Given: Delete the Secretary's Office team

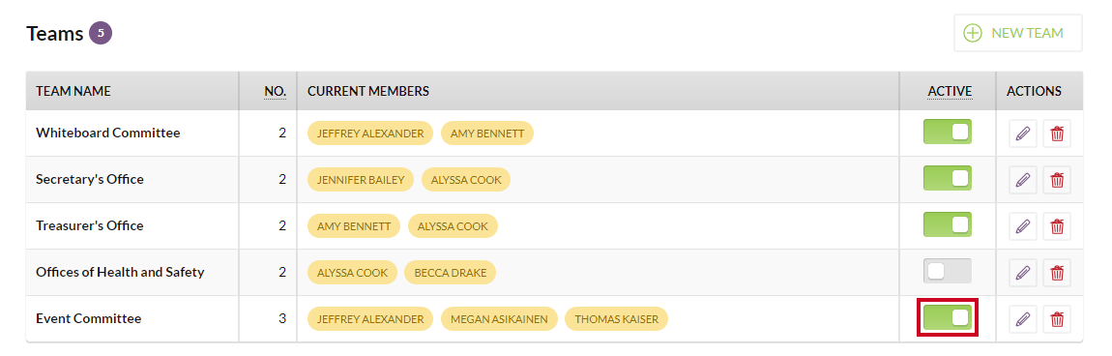Looking at the screenshot, I should pyautogui.click(x=1057, y=179).
